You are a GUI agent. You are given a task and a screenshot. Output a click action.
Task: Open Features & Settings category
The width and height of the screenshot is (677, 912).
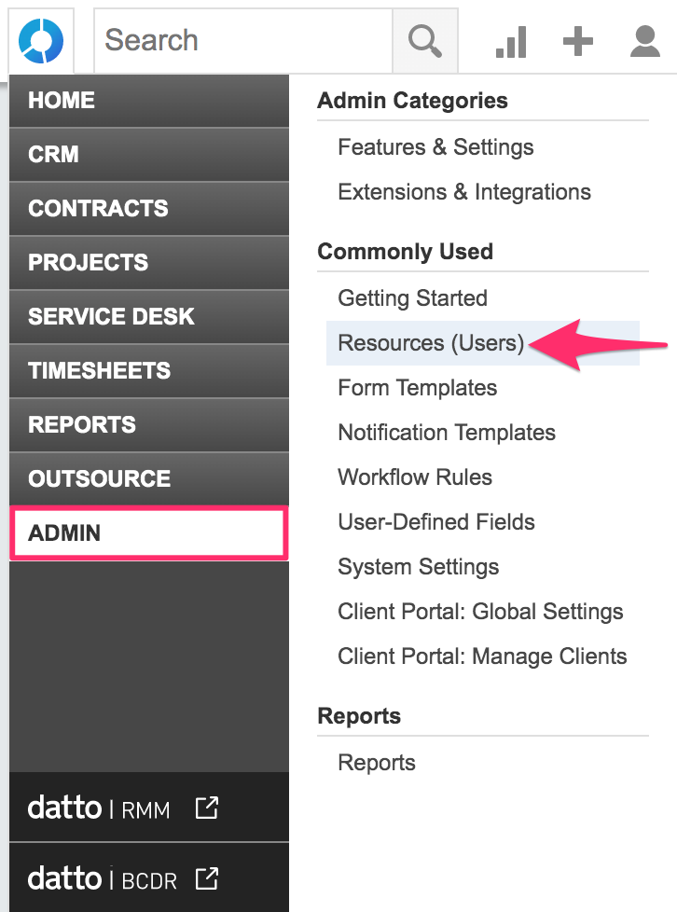[x=435, y=147]
